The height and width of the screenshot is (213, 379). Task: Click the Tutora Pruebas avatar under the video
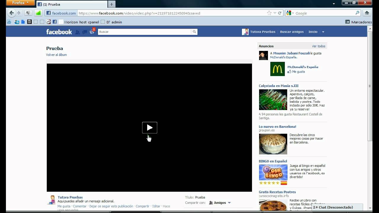tap(51, 200)
